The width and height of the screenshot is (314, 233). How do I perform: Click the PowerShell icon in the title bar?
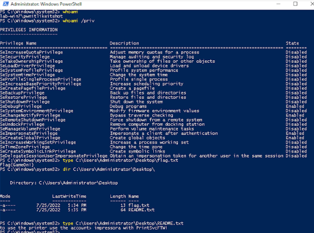(6, 4)
